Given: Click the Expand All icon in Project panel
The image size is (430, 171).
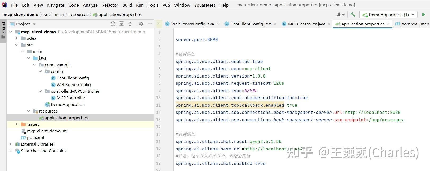Looking at the screenshot, I should coord(122,24).
